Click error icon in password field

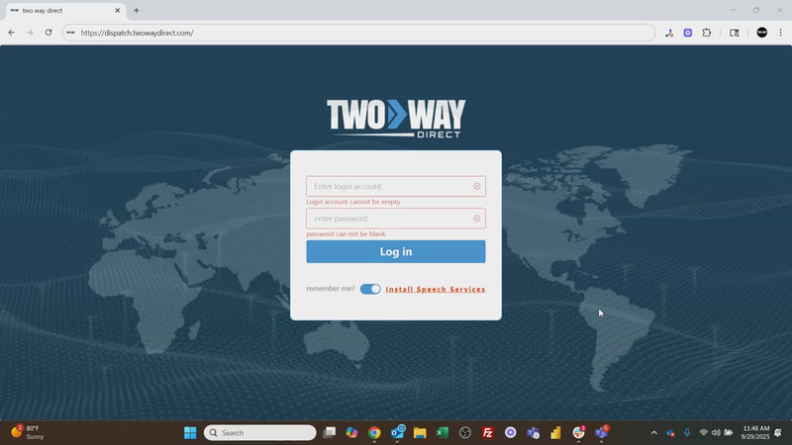tap(476, 219)
